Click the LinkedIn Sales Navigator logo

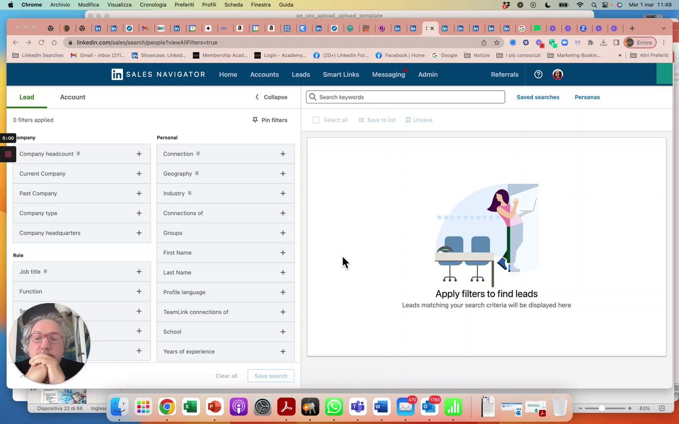[158, 74]
